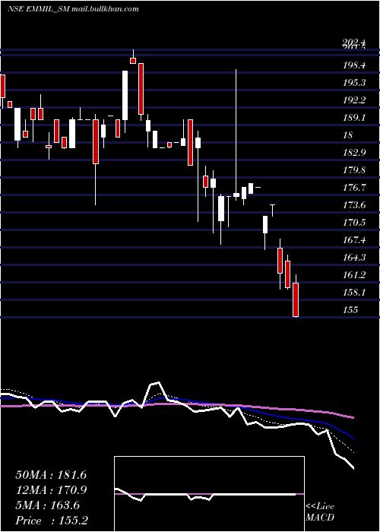Click the pink 50MA line at its right end

click(352, 417)
